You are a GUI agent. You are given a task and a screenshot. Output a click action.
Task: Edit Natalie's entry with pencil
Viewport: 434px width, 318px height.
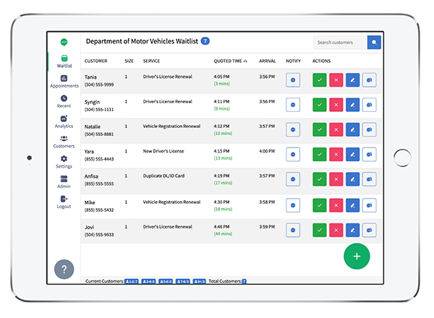pyautogui.click(x=353, y=129)
